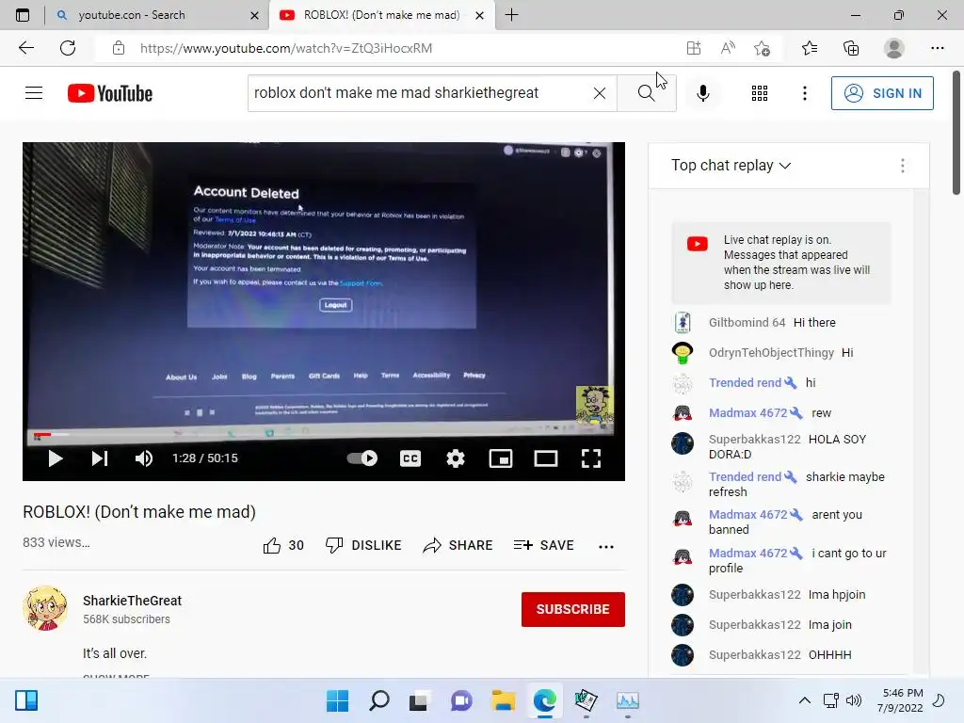The width and height of the screenshot is (964, 723).
Task: Save video to playlist via SAVE
Action: pyautogui.click(x=543, y=545)
